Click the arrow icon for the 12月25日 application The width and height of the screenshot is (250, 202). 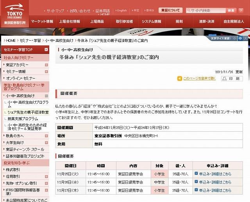(196, 173)
